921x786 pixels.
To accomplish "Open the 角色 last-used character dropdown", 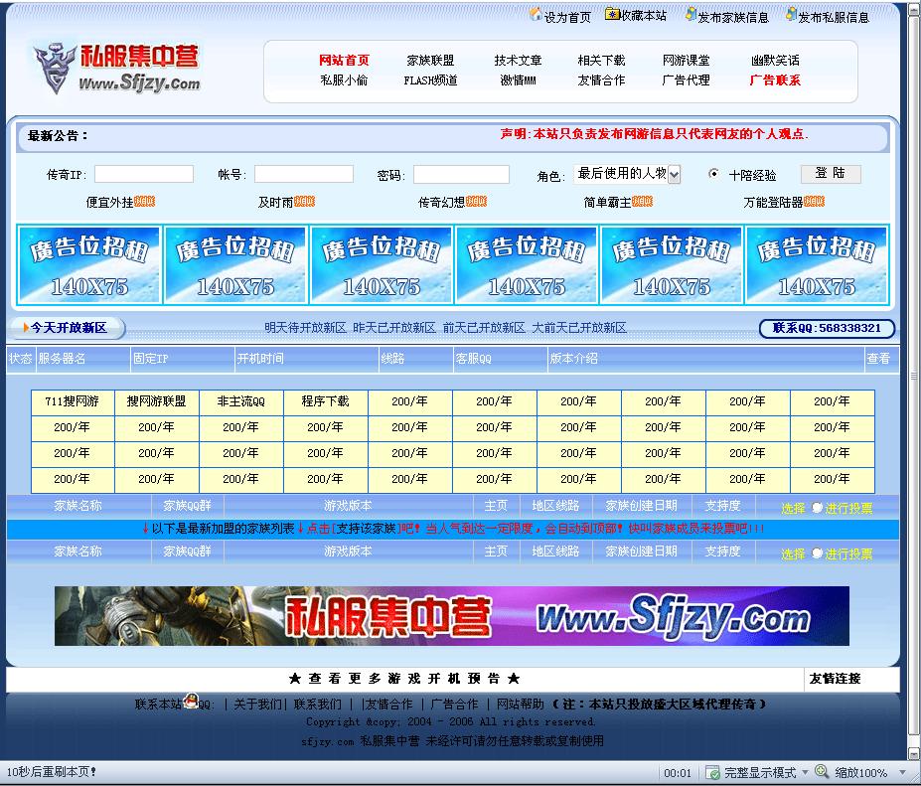I will coord(674,174).
